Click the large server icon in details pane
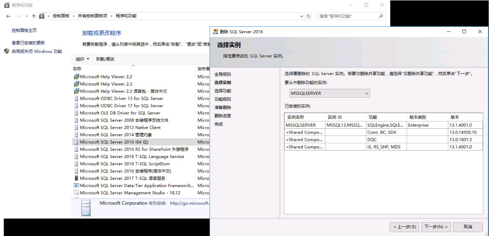Image resolution: width=490 pixels, height=236 pixels. [x=86, y=208]
